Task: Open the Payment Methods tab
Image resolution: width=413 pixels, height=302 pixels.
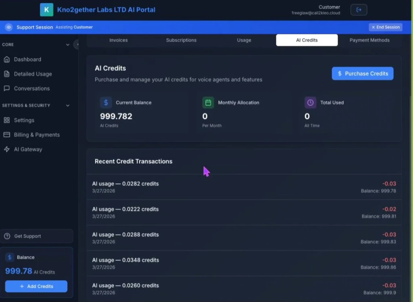Action: (369, 40)
